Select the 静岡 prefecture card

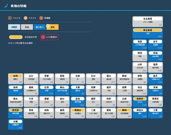click(124, 113)
